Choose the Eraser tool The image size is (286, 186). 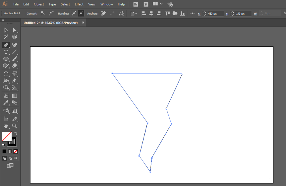[14, 66]
